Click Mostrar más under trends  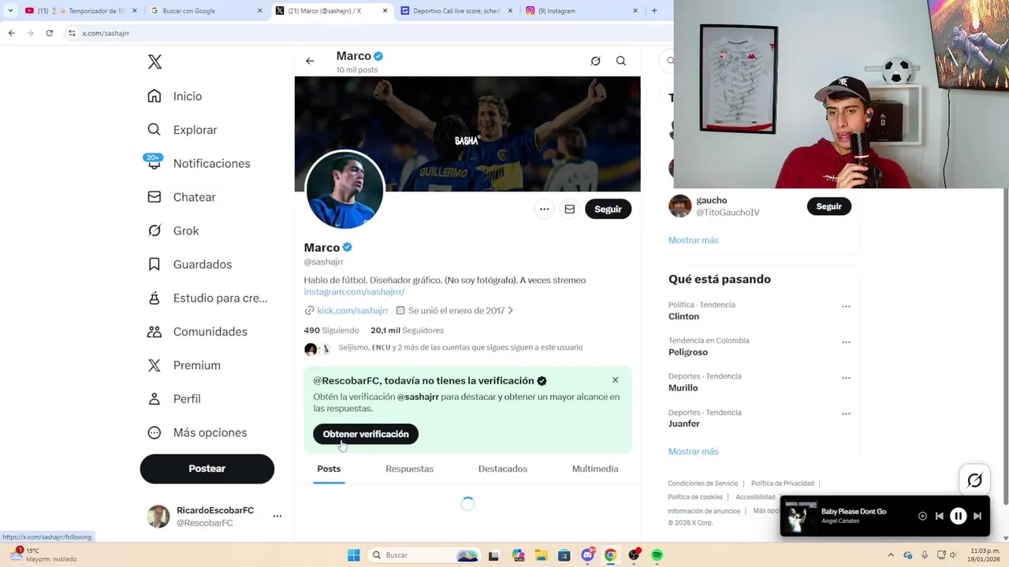coord(693,451)
